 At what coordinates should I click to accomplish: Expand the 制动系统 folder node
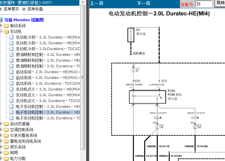pyautogui.click(x=1, y=26)
